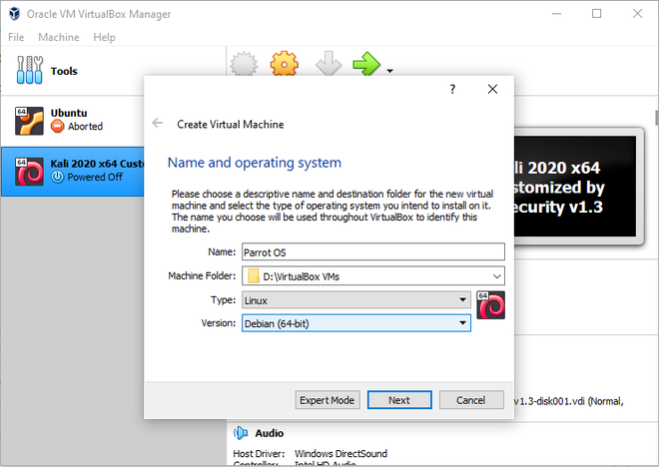Click the details pane vertical scrollbar
This screenshot has width=659, height=467.
click(656, 118)
